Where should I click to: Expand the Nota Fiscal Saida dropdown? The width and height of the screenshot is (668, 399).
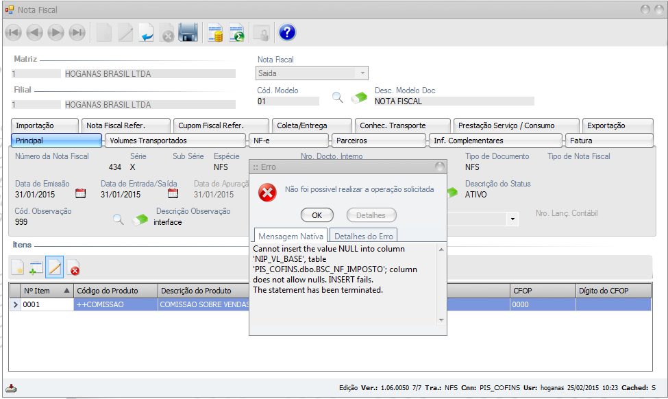point(362,73)
